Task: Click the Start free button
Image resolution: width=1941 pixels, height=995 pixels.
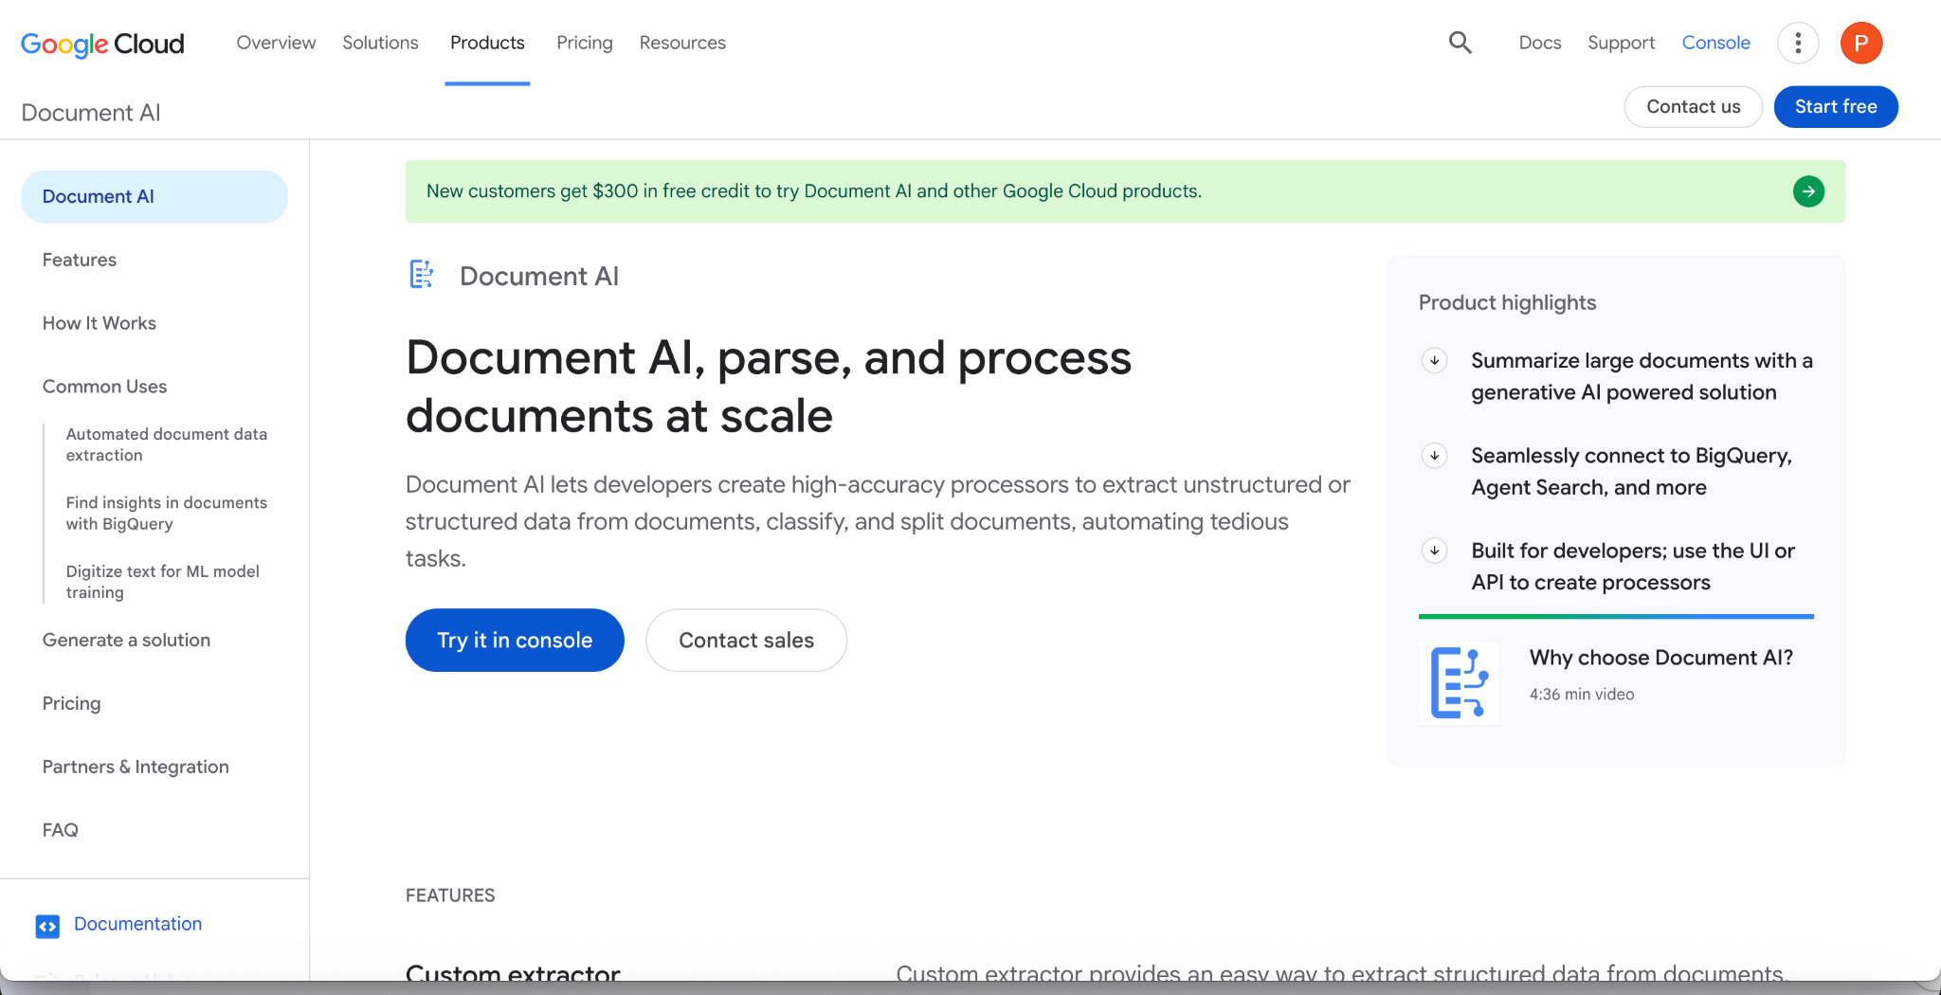Action: 1836,107
